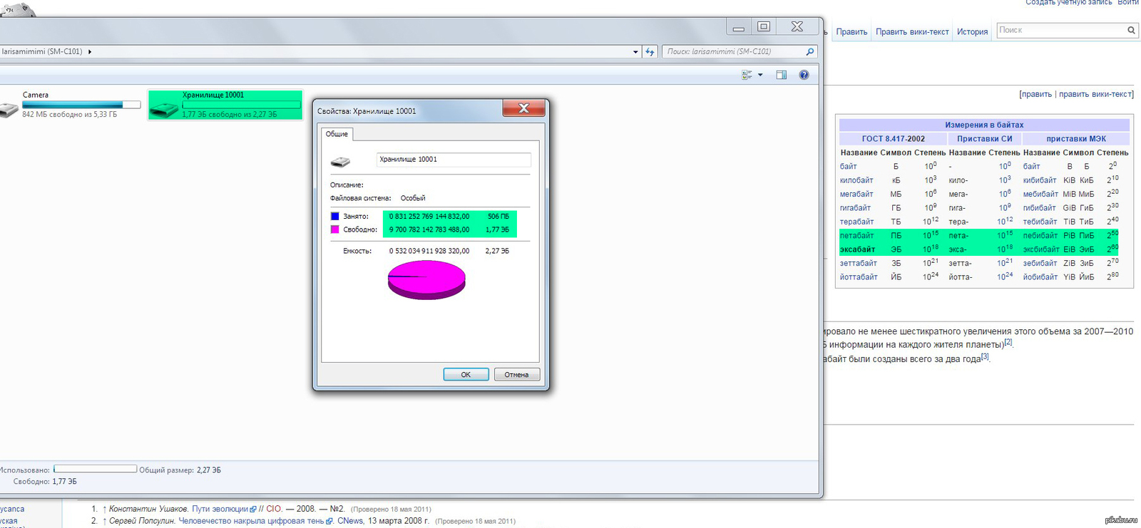Toggle the preview pane icon
This screenshot has width=1141, height=528.
[x=781, y=75]
